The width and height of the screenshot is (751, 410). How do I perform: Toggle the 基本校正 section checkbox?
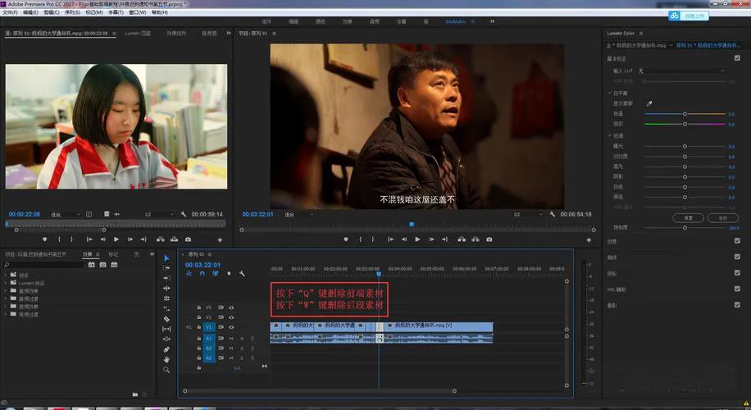tap(736, 59)
